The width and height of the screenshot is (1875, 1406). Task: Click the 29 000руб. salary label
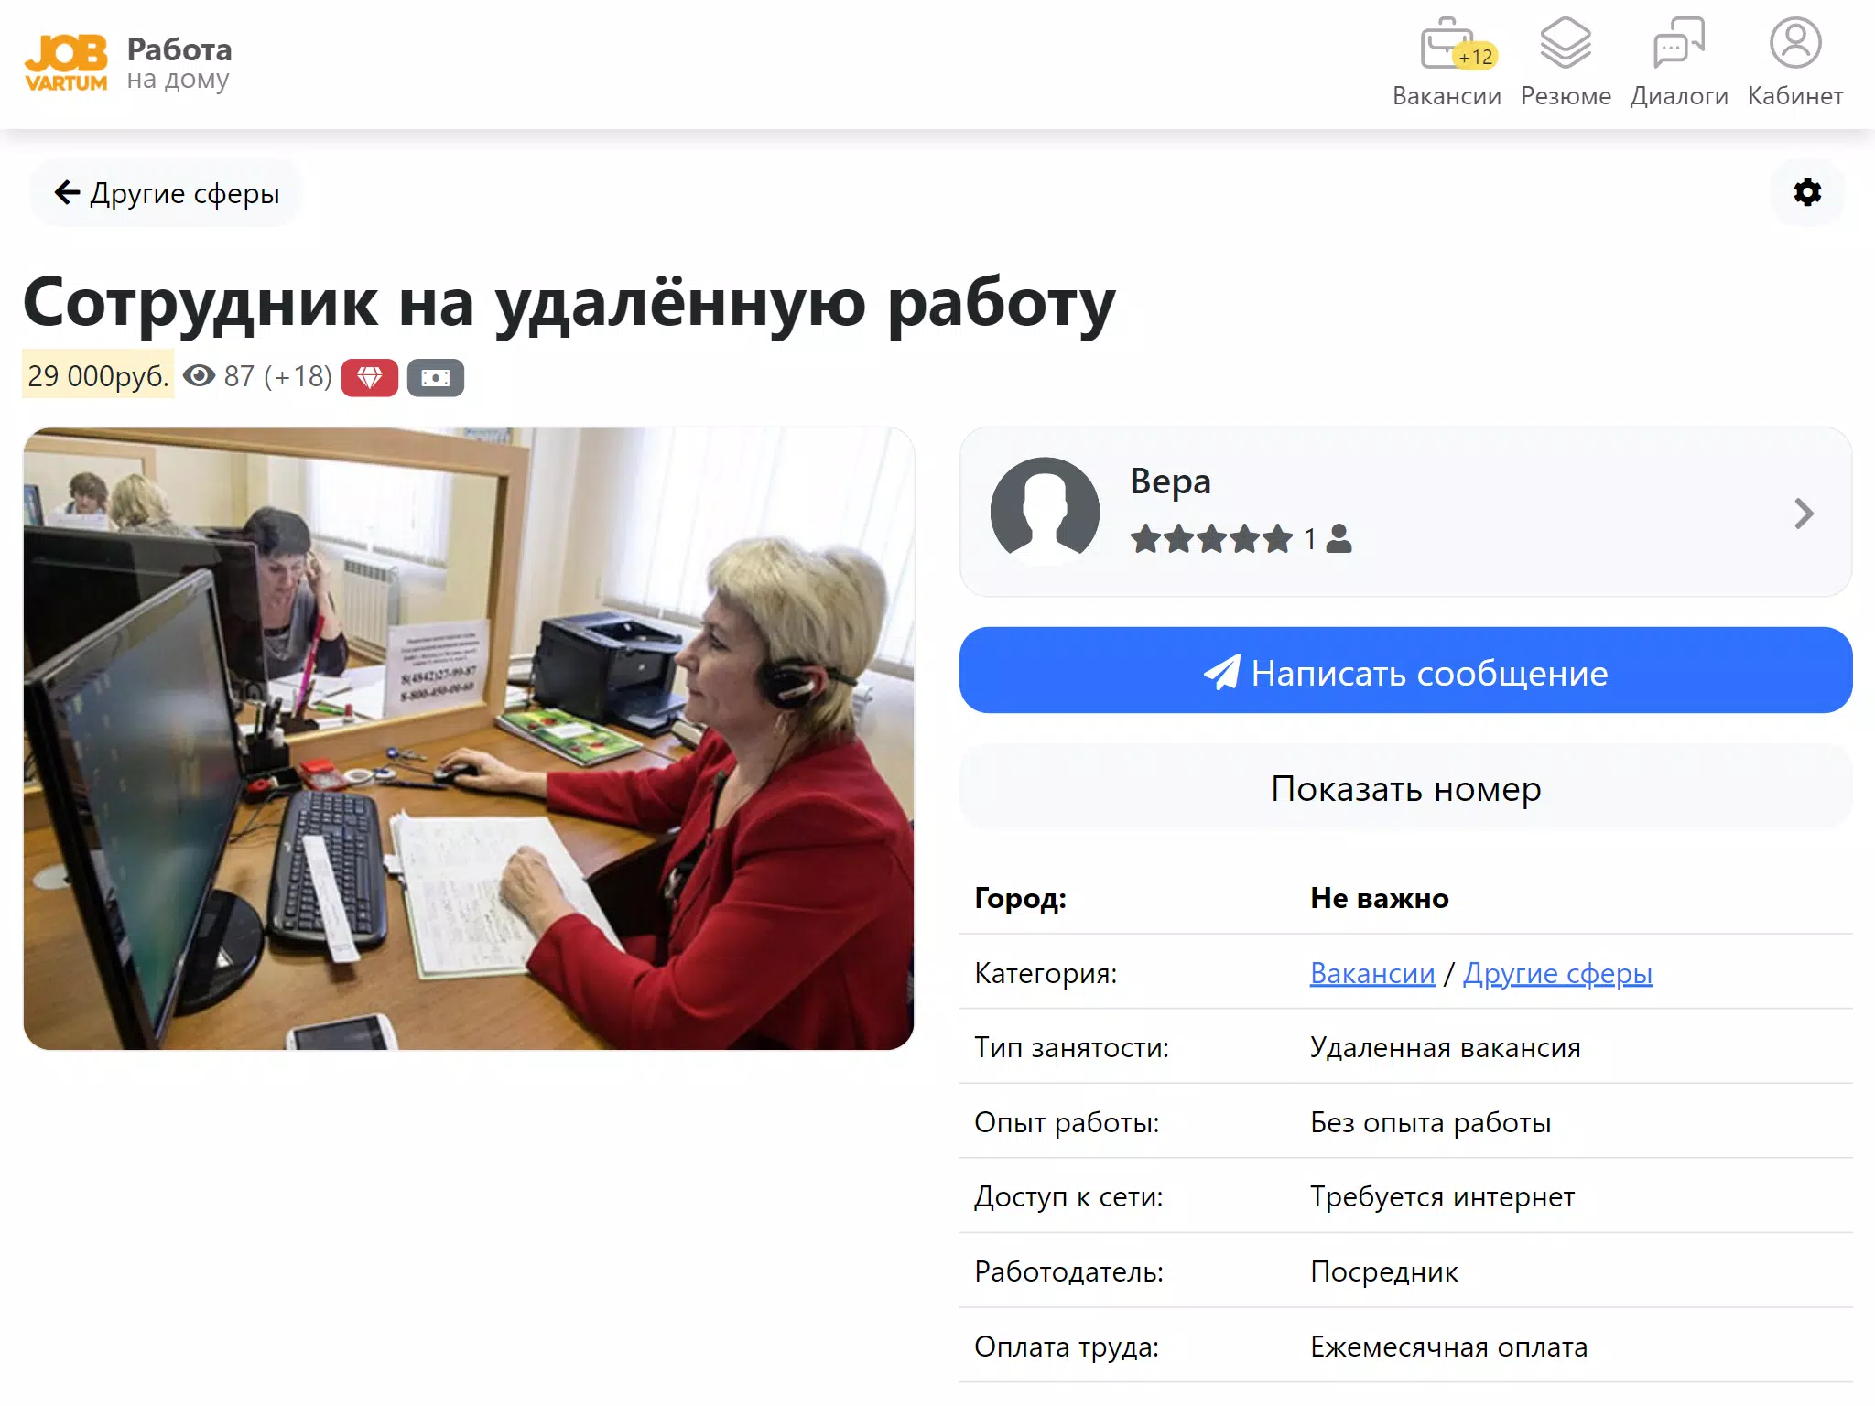click(x=98, y=375)
